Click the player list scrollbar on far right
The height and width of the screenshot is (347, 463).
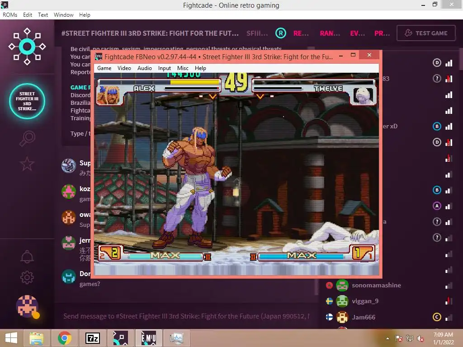461,59
